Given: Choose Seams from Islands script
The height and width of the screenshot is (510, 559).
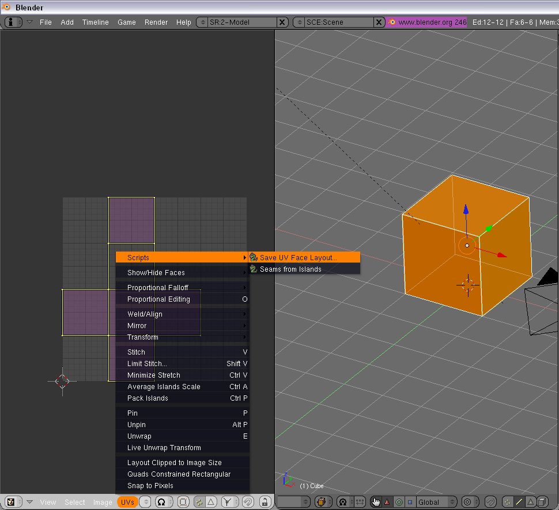Looking at the screenshot, I should 304,269.
